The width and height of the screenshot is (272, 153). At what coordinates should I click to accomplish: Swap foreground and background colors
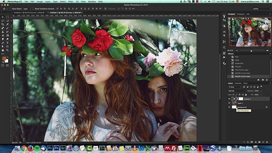(7, 57)
